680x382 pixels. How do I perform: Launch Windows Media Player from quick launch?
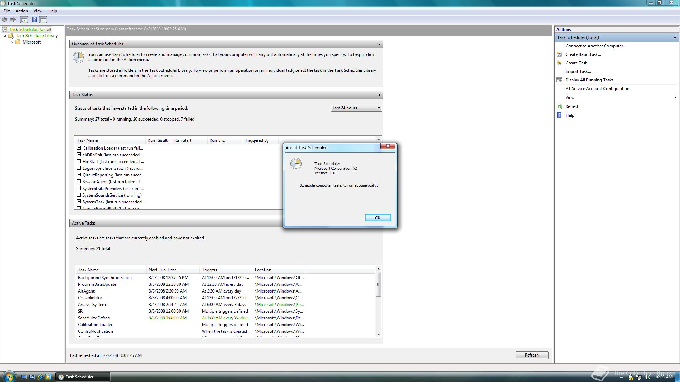(48, 377)
